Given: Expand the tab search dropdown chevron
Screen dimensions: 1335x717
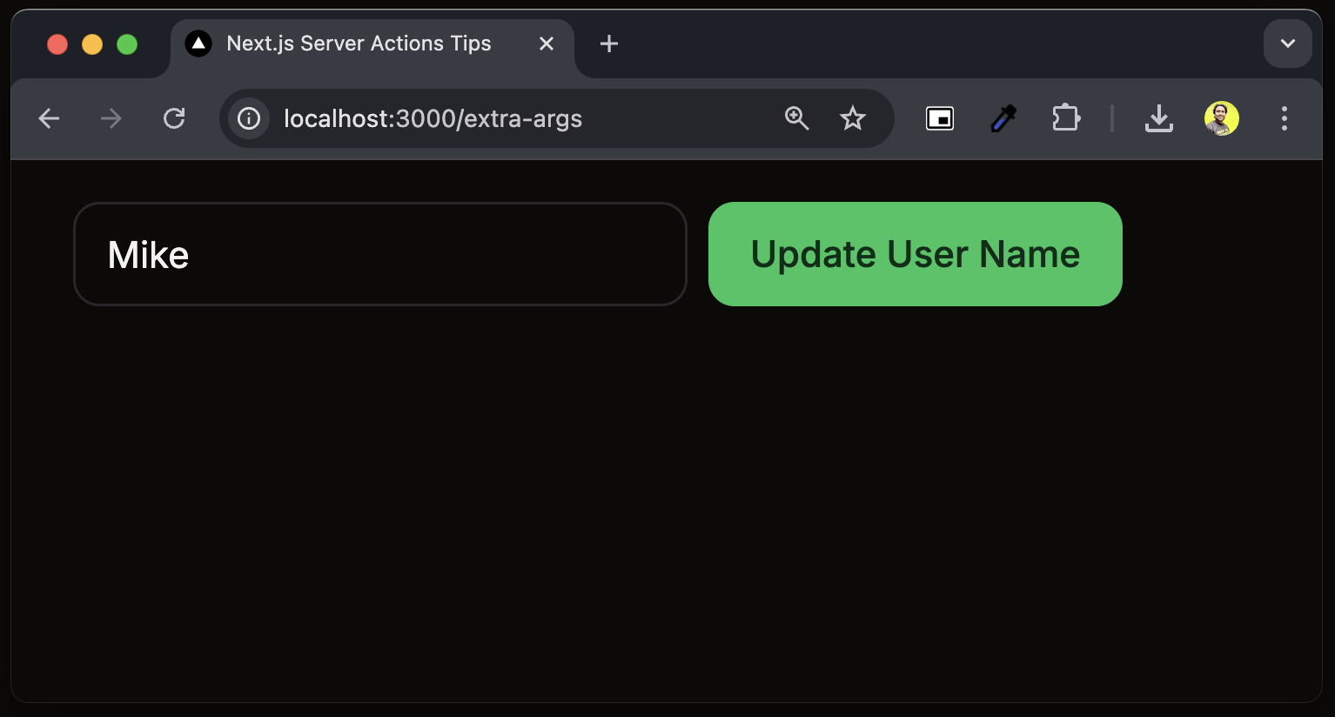Looking at the screenshot, I should click(x=1288, y=44).
